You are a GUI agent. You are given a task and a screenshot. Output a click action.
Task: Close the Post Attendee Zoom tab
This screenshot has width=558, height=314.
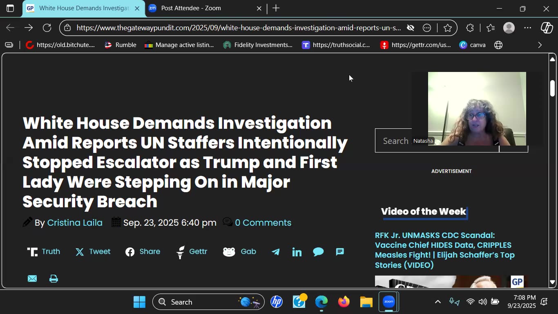pos(259,8)
